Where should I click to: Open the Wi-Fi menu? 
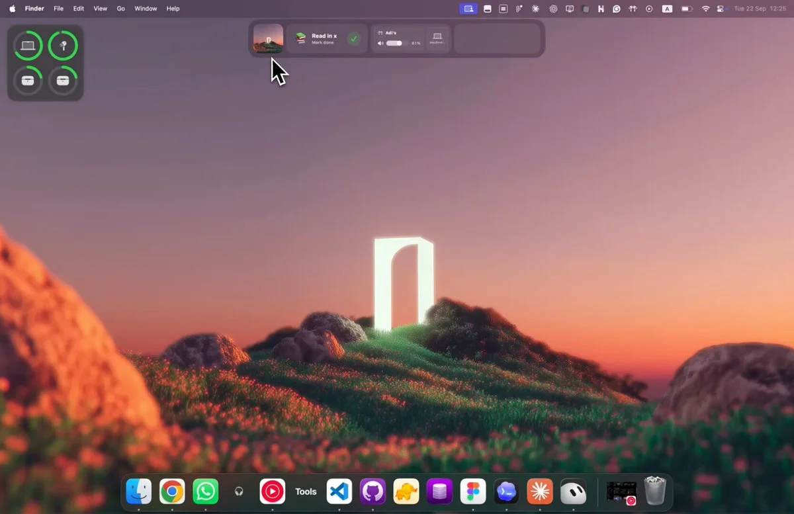tap(705, 9)
